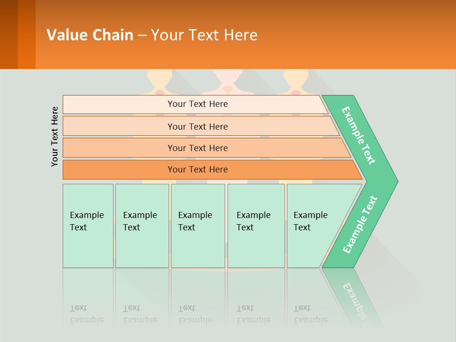Image resolution: width=456 pixels, height=342 pixels.
Task: Click the third green "Example Text" box
Action: [197, 221]
